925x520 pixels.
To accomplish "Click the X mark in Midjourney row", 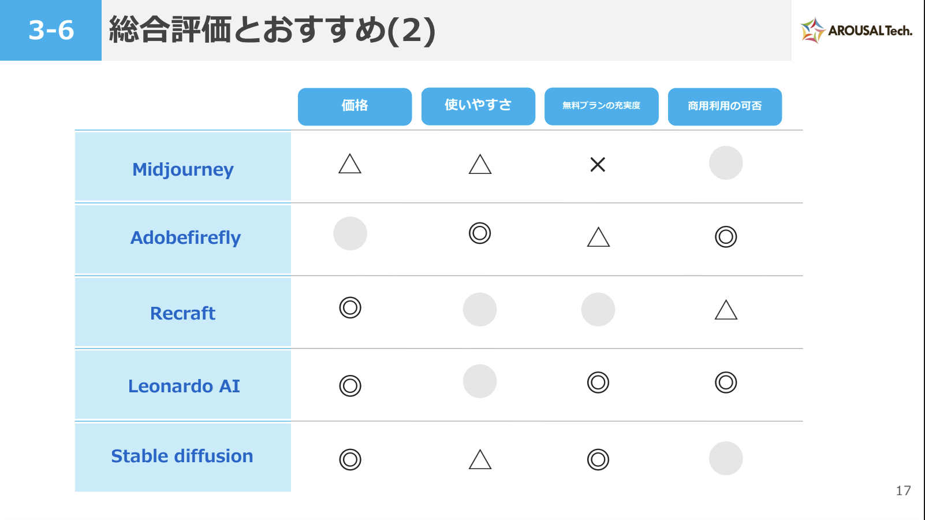I will click(598, 165).
